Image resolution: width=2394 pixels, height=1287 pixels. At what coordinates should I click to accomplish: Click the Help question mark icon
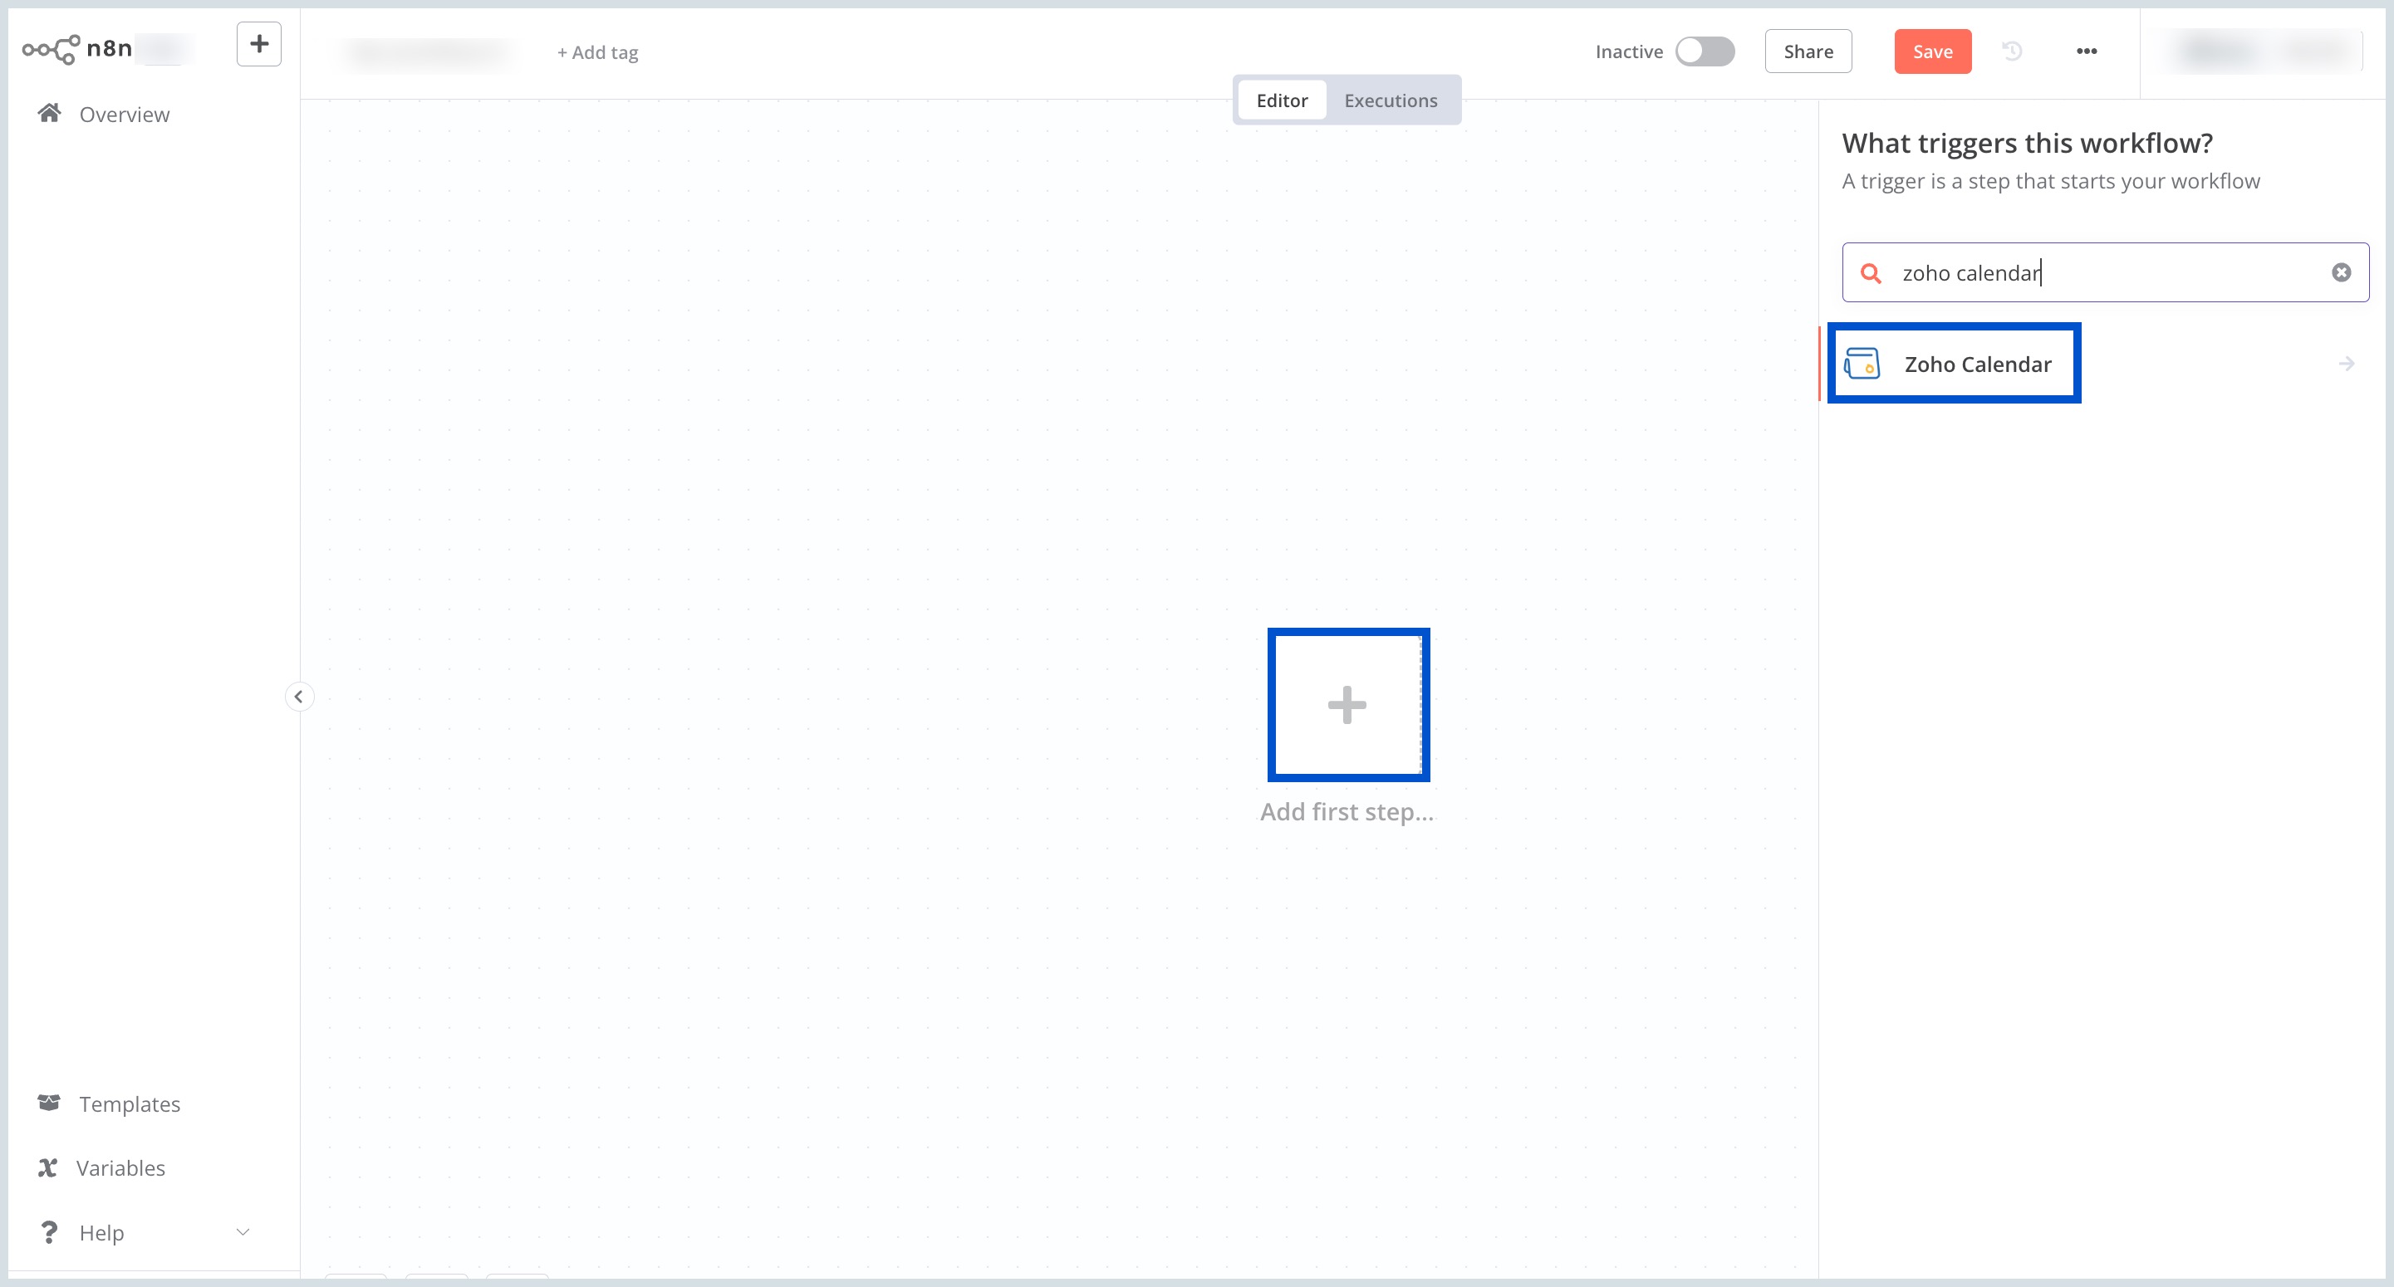pos(49,1232)
